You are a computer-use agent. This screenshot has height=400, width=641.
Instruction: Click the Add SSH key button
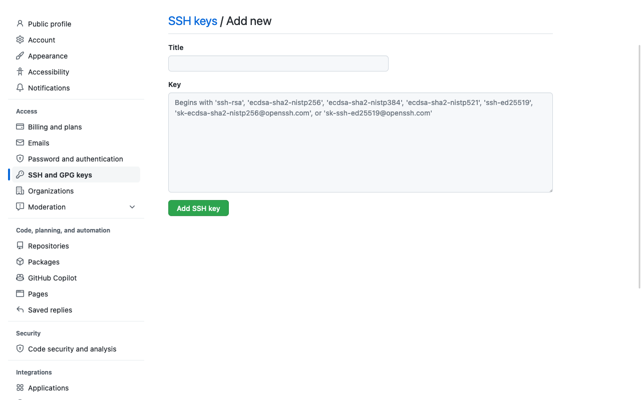(x=198, y=208)
